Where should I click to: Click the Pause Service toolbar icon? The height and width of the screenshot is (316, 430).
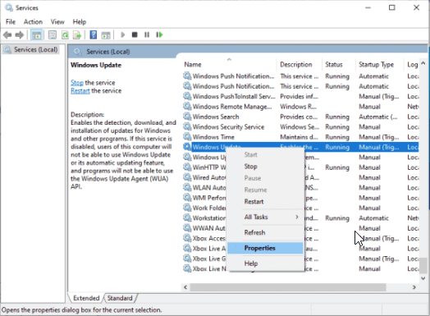click(x=147, y=34)
